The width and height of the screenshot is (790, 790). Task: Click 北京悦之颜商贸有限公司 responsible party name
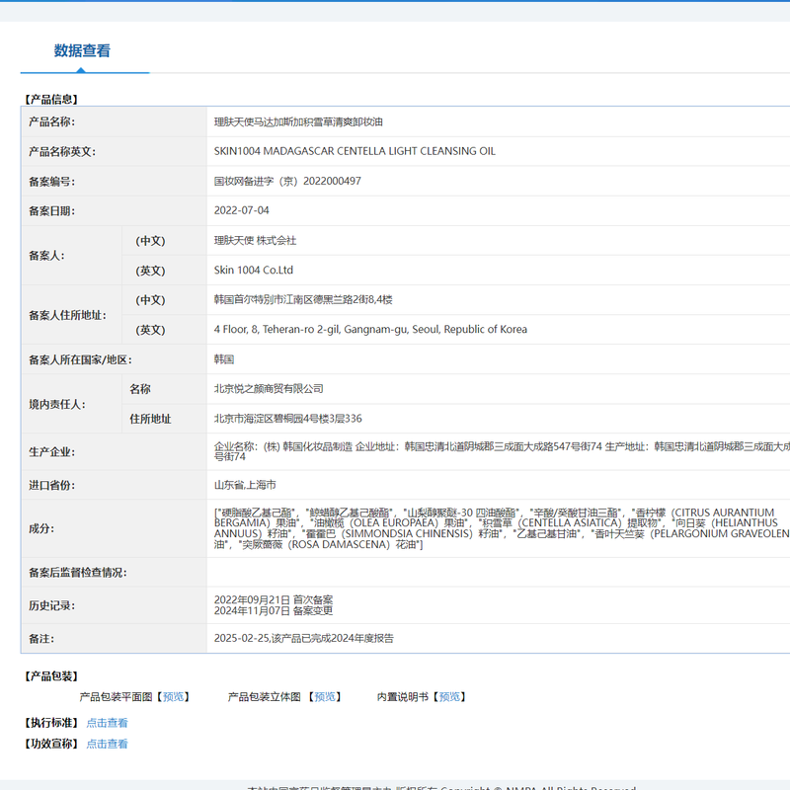pos(269,389)
